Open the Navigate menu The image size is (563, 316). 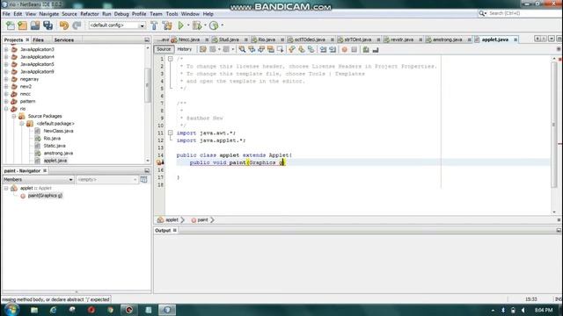click(49, 14)
